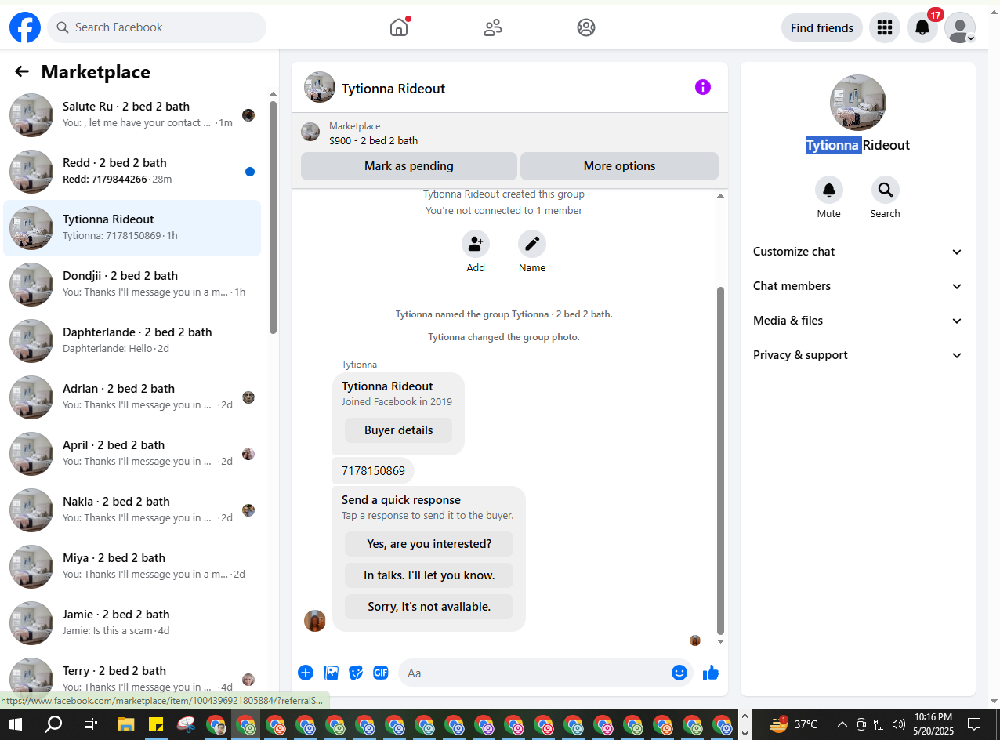
Task: Open Jamie · 2 bed 2 bath conversation
Action: (132, 623)
